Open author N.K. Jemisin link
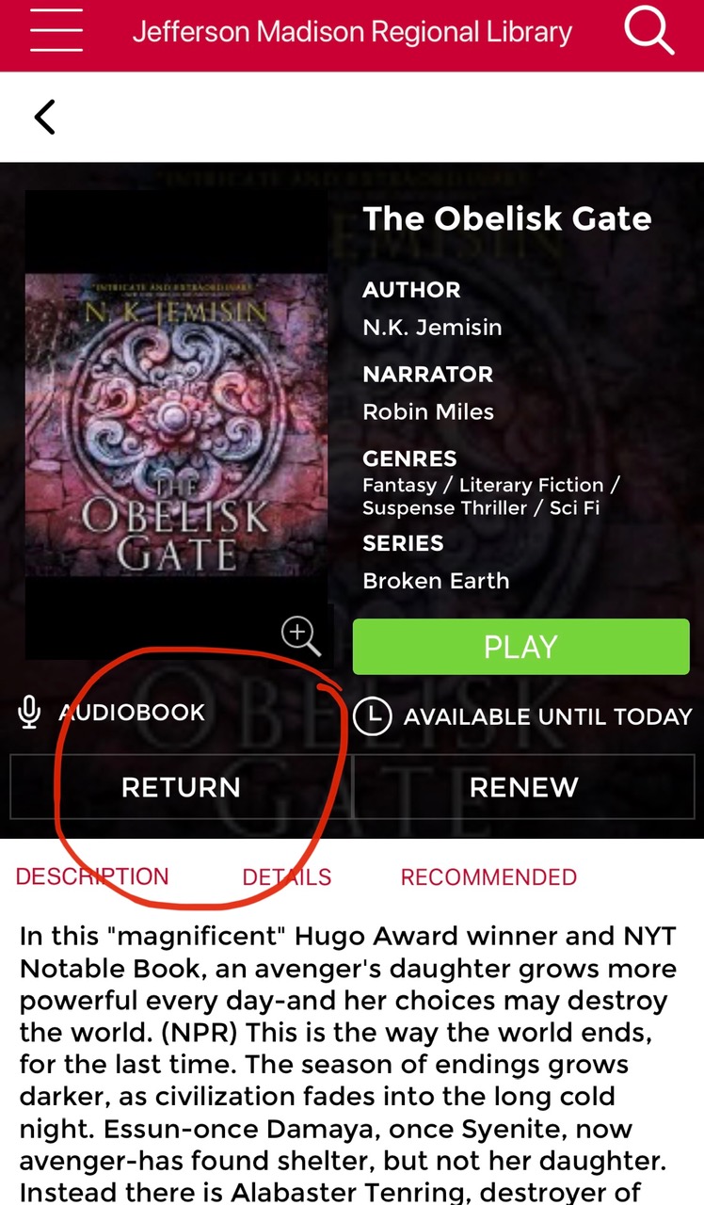 pos(432,328)
